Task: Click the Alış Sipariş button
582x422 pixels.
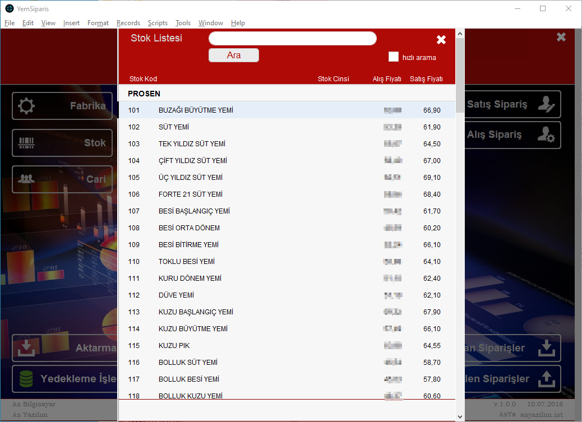Action: [x=512, y=135]
